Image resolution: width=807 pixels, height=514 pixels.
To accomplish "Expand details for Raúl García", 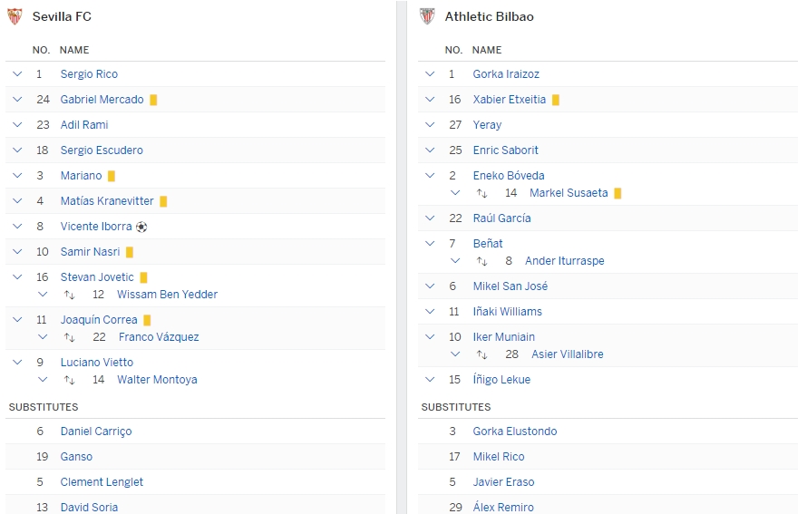I will pyautogui.click(x=430, y=218).
